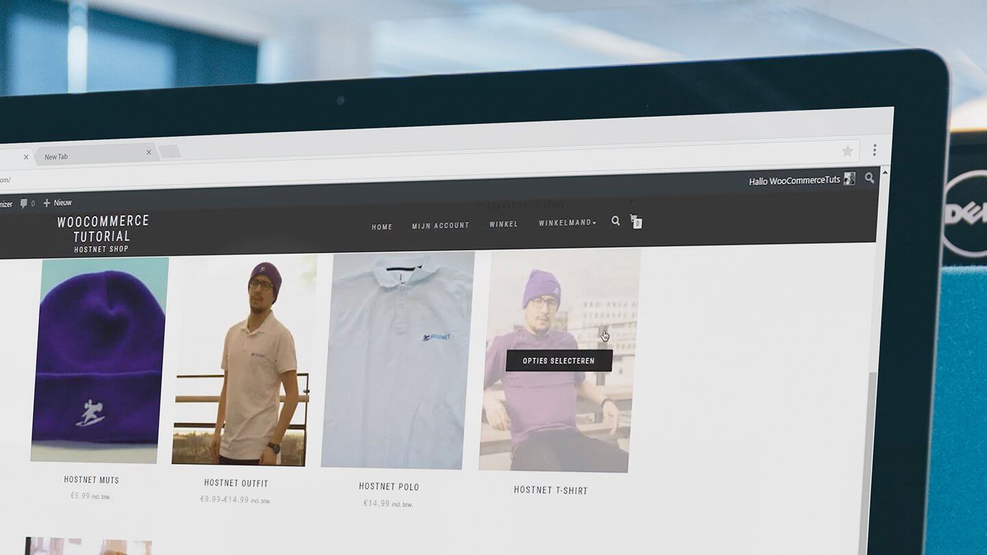This screenshot has width=987, height=555.
Task: Click the navigation bar search icon
Action: 616,221
